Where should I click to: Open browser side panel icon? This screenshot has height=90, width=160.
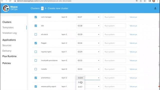(149, 1)
